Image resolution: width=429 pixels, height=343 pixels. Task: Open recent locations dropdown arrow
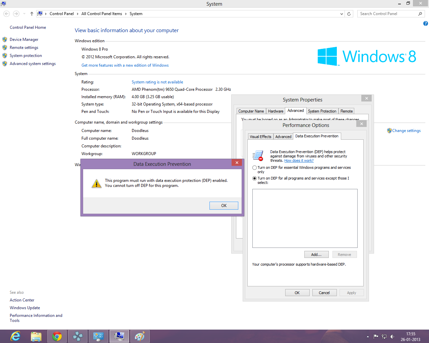24,14
